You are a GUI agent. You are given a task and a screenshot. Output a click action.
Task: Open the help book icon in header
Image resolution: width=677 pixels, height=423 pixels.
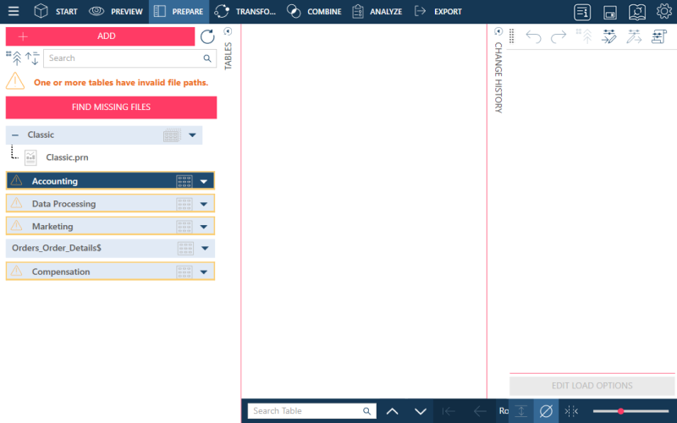point(637,12)
